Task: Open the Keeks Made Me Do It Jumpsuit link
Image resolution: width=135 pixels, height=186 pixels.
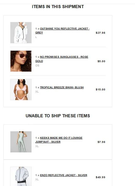Action: pyautogui.click(x=59, y=140)
